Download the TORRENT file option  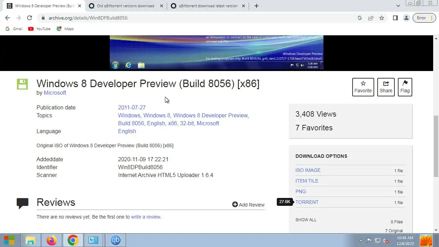[307, 202]
